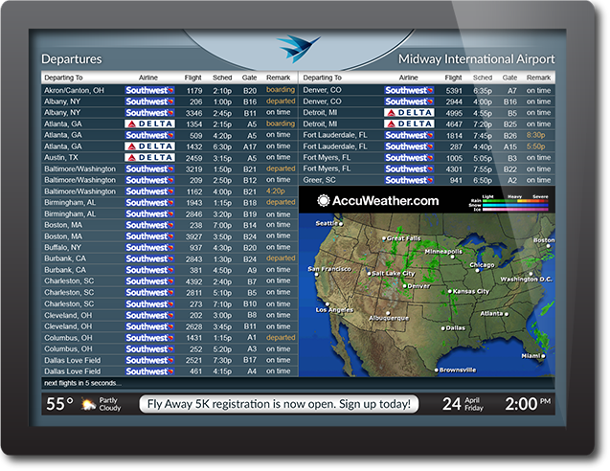Screen dimensions: 610x471
Task: Click the Departures heading
Action: pos(72,59)
